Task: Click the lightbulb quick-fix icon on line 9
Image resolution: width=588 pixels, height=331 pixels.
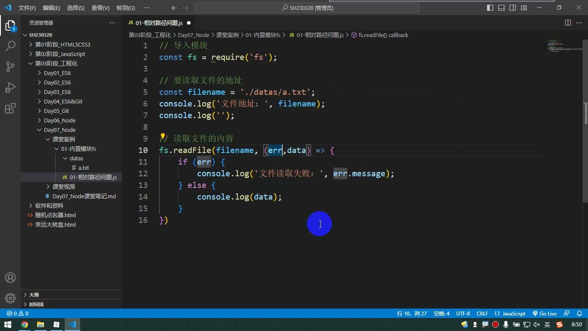Action: pyautogui.click(x=163, y=137)
